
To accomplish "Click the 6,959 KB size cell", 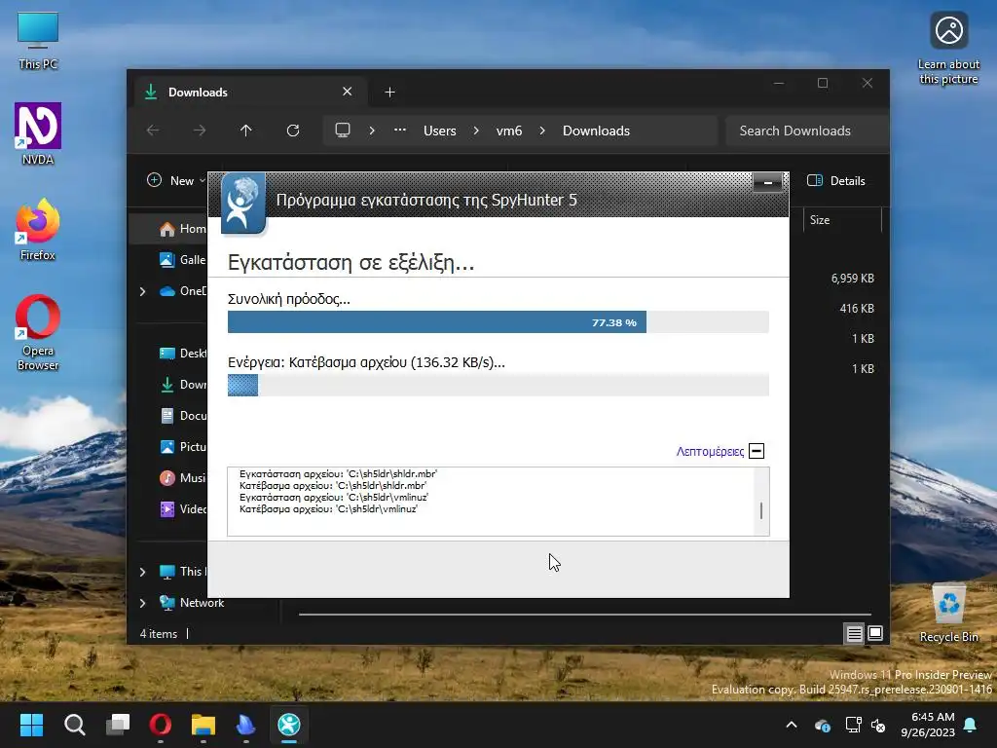I will point(852,279).
